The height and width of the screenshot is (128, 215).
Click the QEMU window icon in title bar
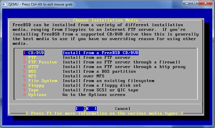tap(4, 4)
